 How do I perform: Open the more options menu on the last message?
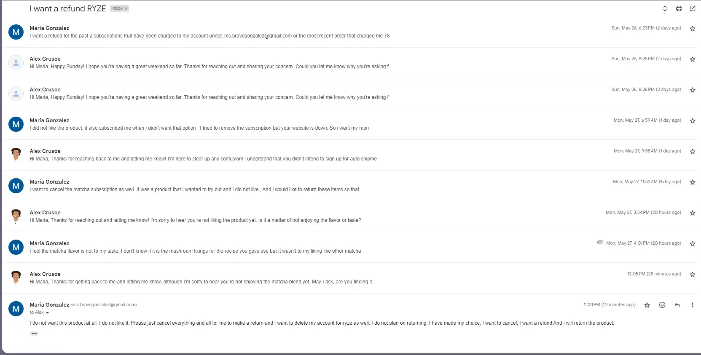[x=692, y=305]
